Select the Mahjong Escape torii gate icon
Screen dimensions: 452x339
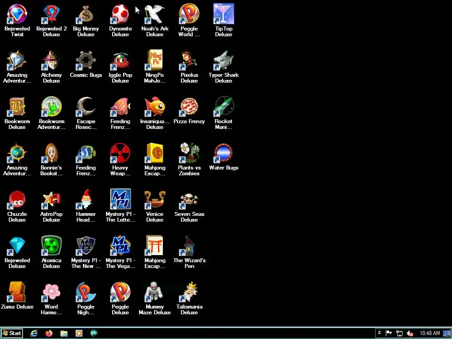point(155,245)
